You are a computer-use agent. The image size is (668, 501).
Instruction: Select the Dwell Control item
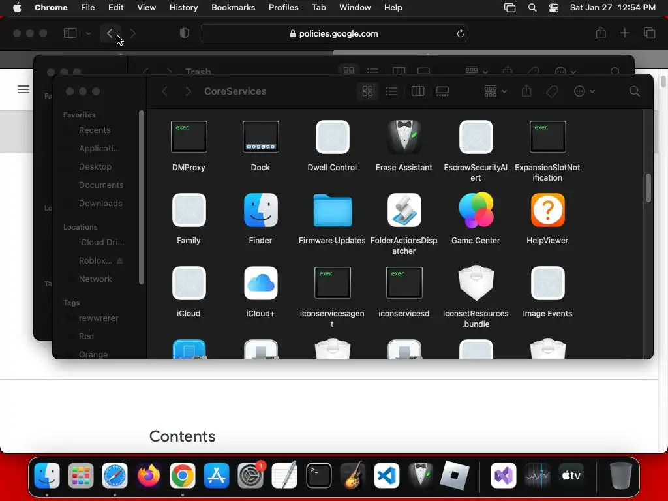pos(332,137)
